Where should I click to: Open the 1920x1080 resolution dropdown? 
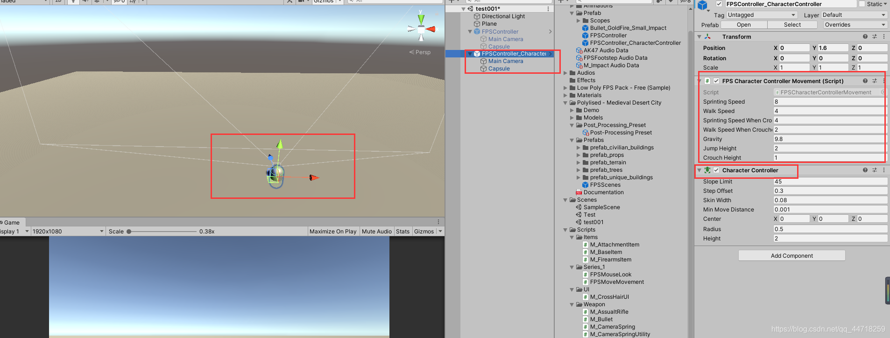point(68,231)
